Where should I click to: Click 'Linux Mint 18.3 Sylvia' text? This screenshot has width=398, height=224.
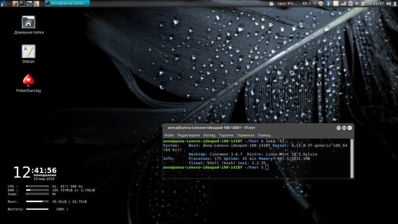click(291, 154)
